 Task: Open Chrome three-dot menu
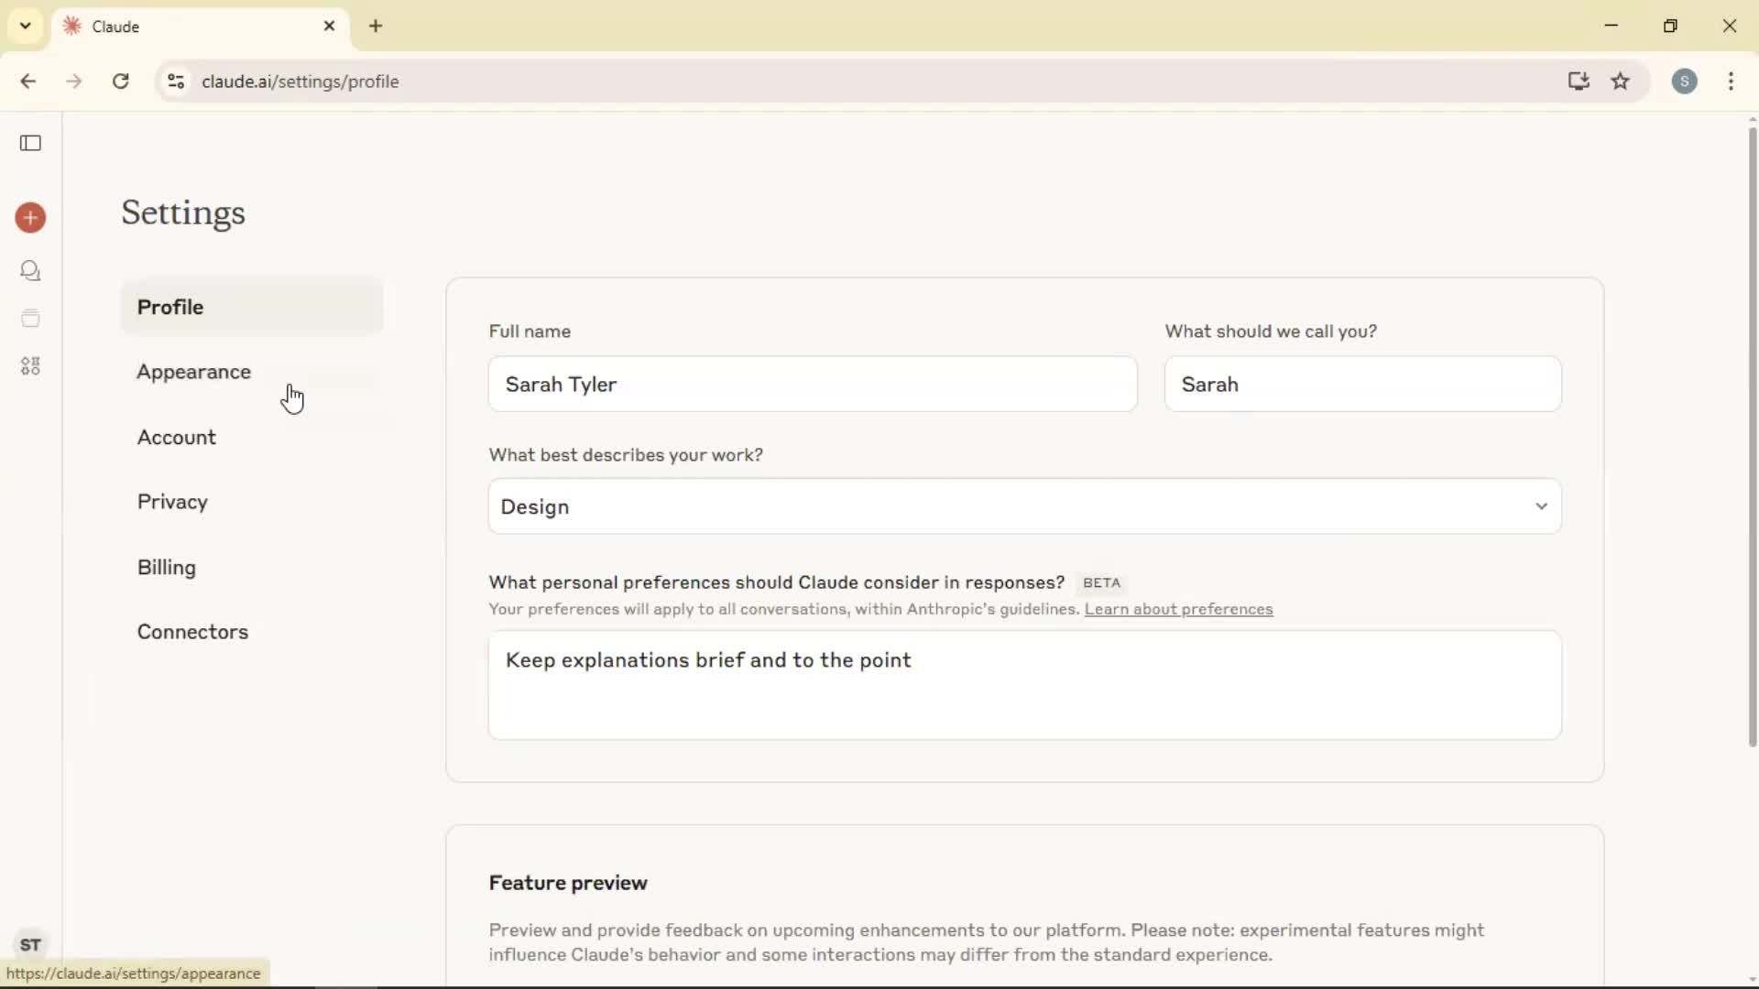tap(1731, 82)
